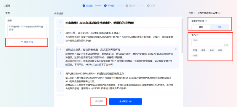Click the help icon beside 语气

197,35
